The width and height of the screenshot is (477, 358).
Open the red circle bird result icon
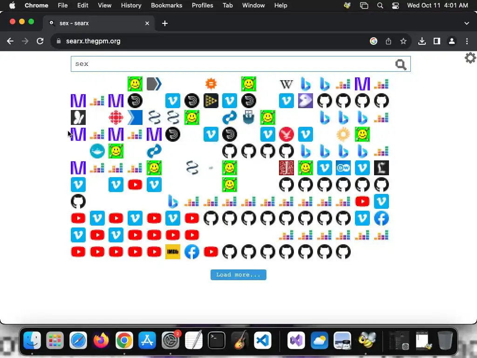coord(286,134)
